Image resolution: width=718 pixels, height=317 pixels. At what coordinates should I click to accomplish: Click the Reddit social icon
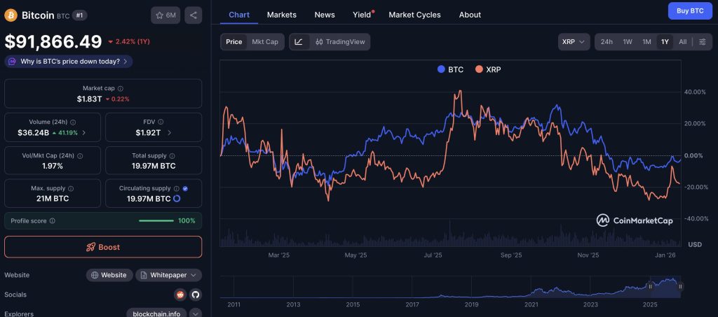point(180,295)
